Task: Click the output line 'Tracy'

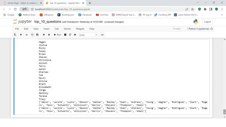Action: tap(42, 99)
